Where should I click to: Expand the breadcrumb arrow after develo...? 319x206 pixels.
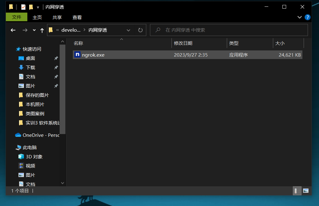85,30
